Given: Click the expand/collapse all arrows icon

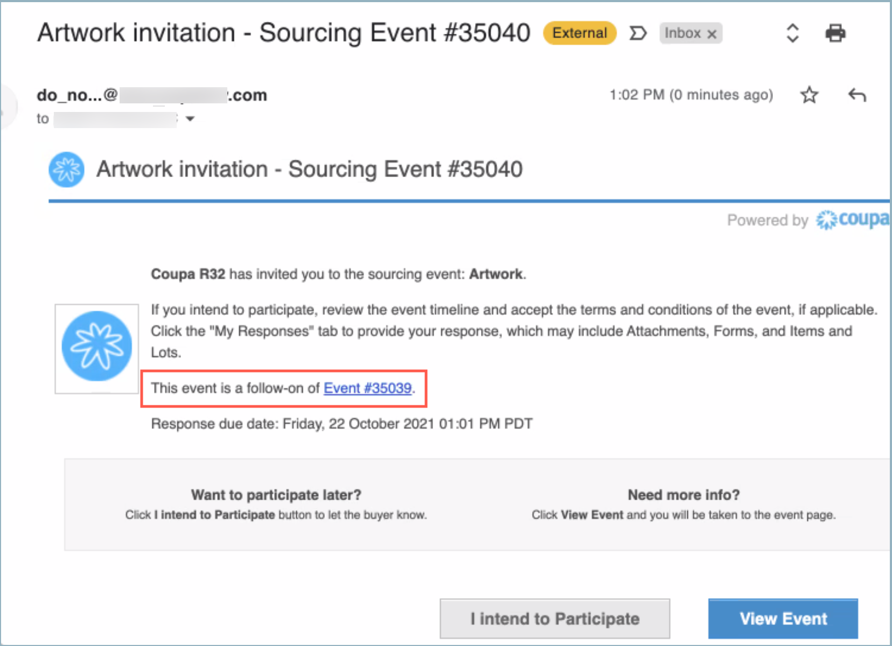Looking at the screenshot, I should click(x=792, y=33).
